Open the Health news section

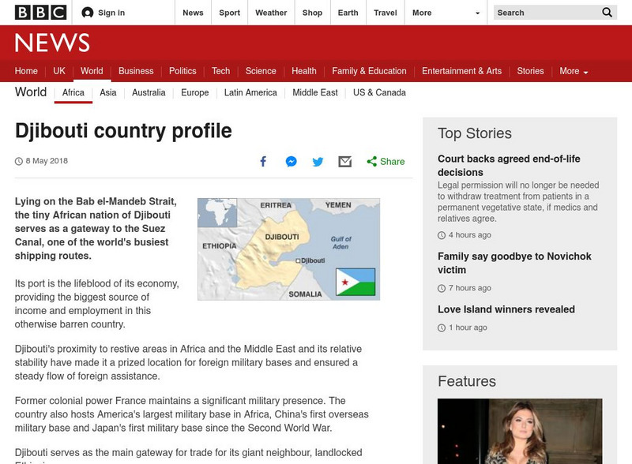(x=304, y=71)
